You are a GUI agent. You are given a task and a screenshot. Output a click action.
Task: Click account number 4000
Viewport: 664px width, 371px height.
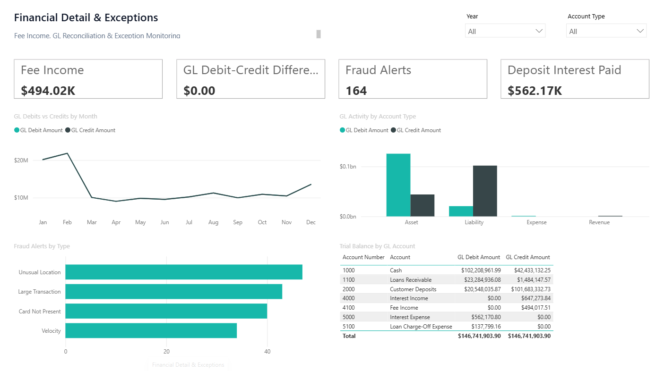point(348,298)
